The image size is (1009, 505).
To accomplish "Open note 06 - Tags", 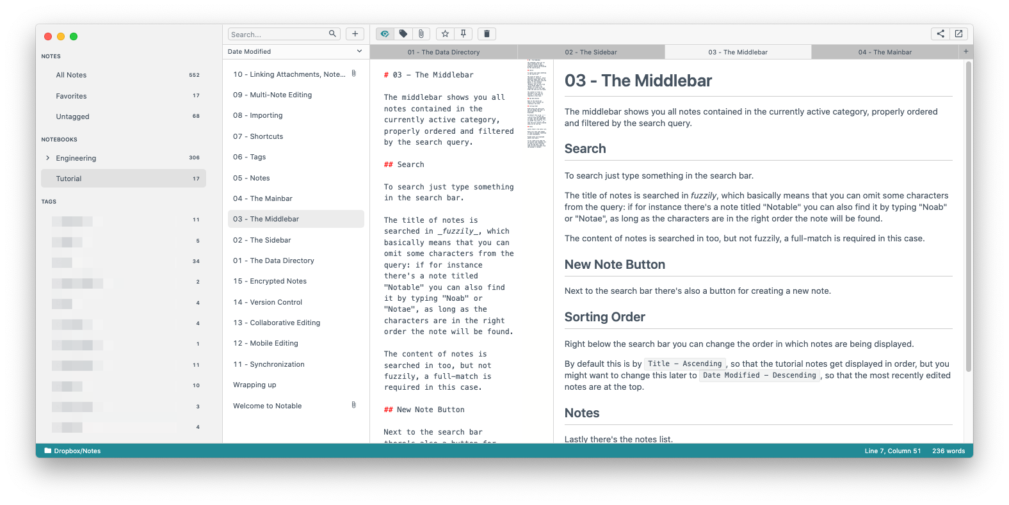I will tap(296, 157).
